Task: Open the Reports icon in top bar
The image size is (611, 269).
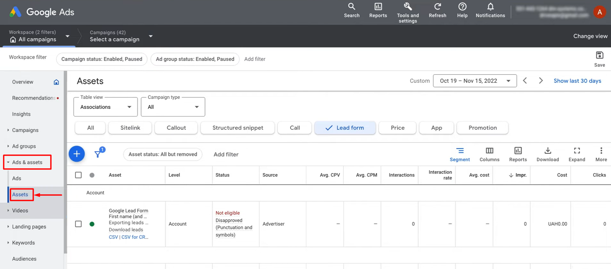Action: pyautogui.click(x=378, y=7)
